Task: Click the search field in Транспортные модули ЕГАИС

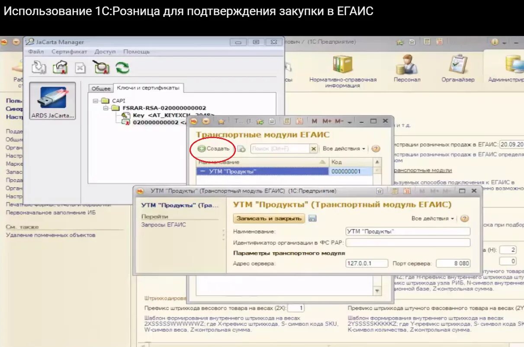Action: pos(280,148)
